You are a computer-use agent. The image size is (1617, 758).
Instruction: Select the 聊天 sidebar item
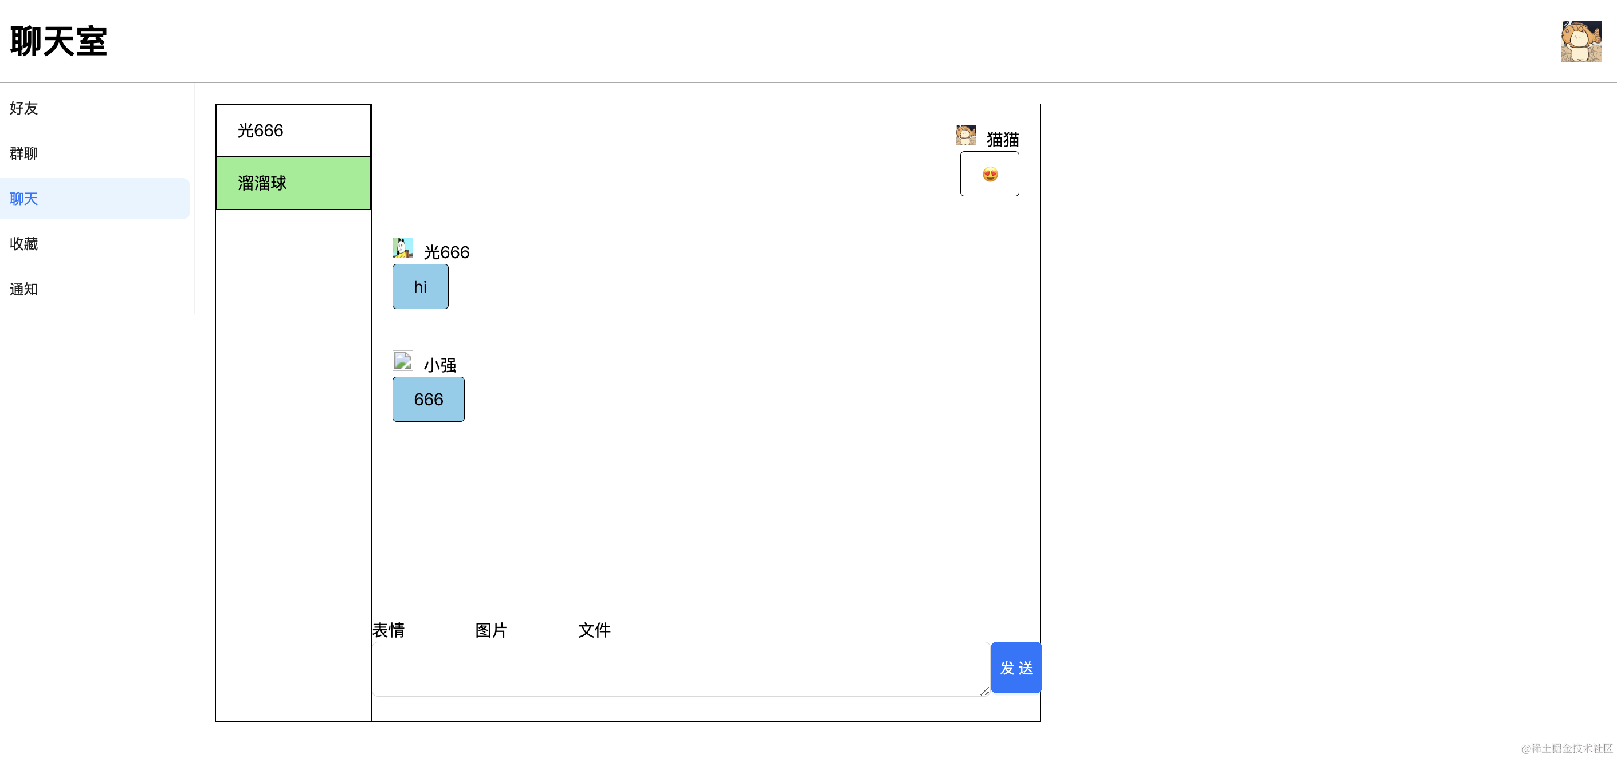[x=24, y=199]
